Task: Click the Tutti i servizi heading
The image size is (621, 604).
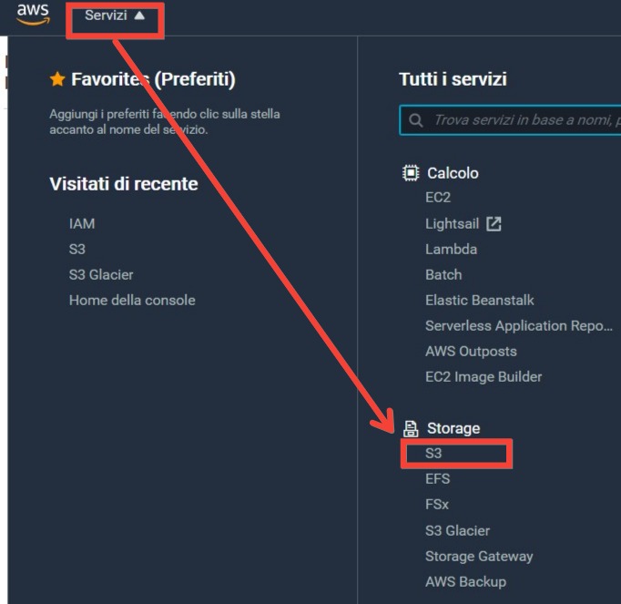Action: coord(453,79)
